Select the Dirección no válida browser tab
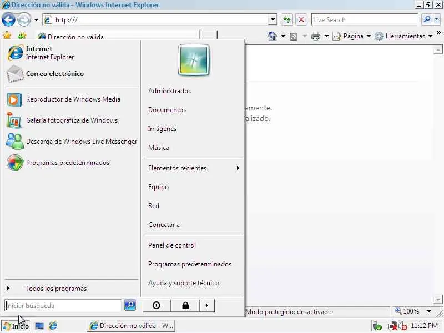The height and width of the screenshot is (333, 444). 118,36
